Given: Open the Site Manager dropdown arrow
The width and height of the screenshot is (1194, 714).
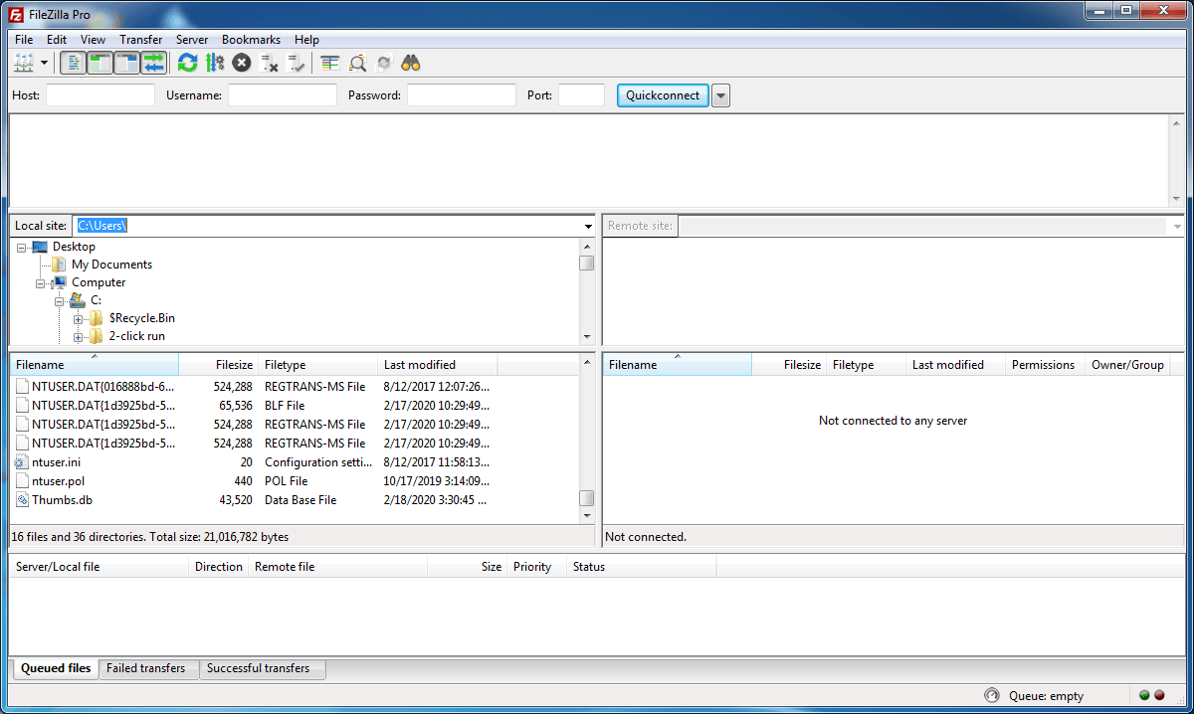Looking at the screenshot, I should click(x=45, y=64).
